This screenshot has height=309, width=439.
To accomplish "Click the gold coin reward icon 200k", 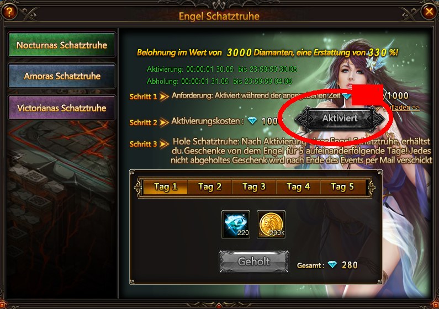I will 271,225.
